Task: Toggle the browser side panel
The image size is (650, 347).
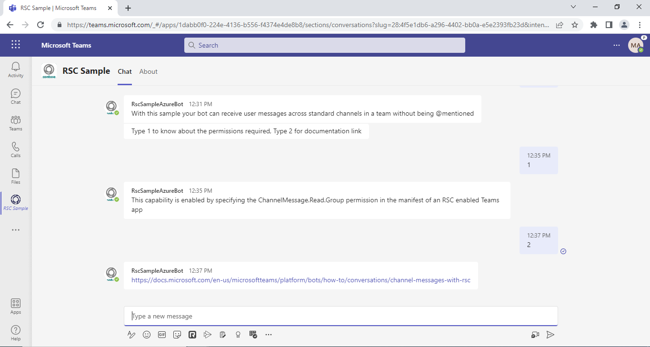Action: point(609,25)
